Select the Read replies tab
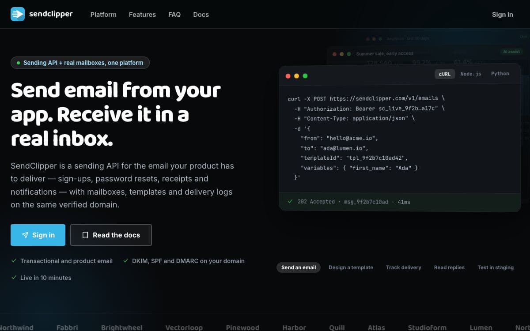 [449, 267]
